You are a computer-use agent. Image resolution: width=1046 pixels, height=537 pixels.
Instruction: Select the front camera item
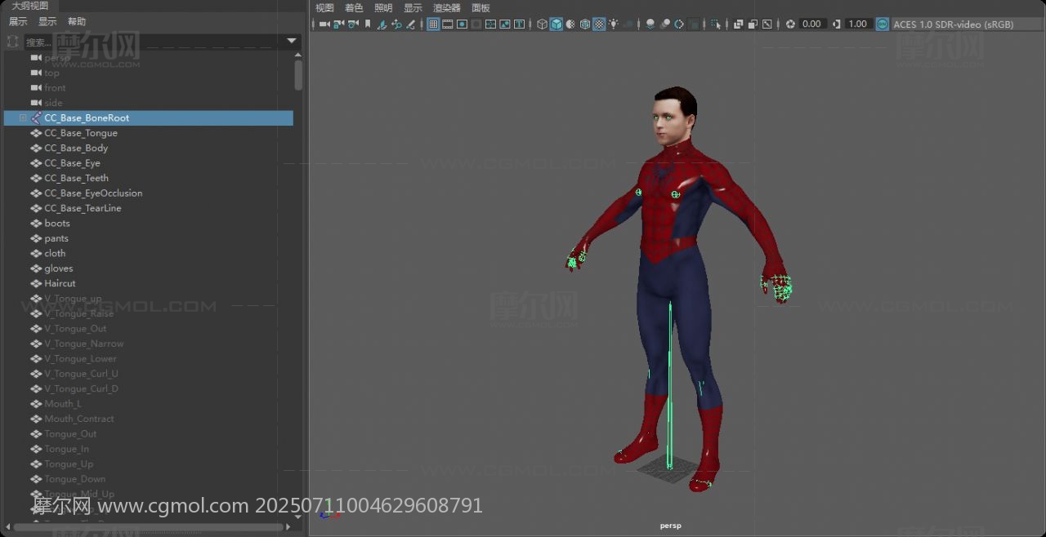55,88
